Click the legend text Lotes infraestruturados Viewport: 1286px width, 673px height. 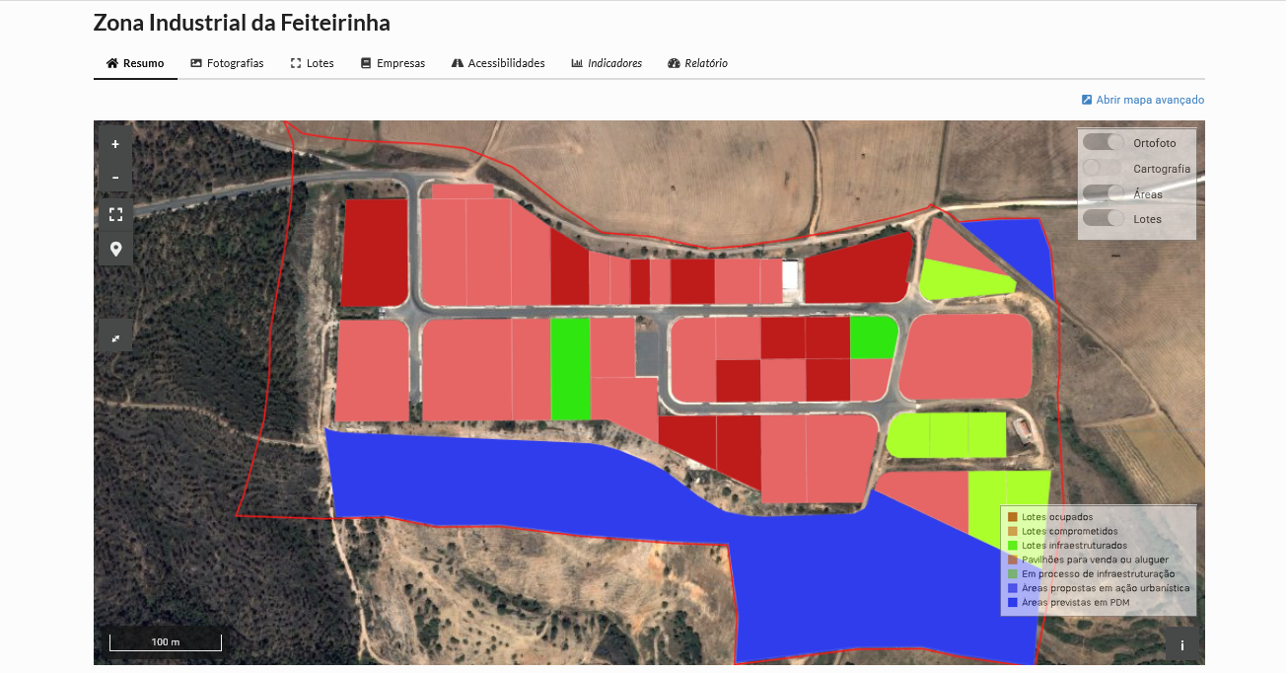pos(1074,546)
